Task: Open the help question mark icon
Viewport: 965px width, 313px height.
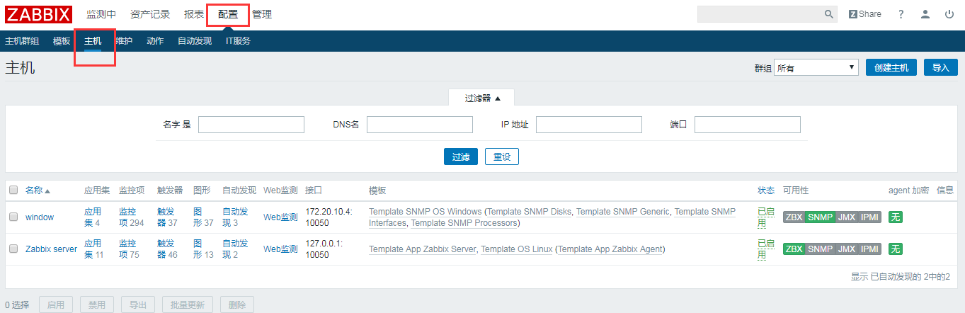Action: click(x=901, y=14)
